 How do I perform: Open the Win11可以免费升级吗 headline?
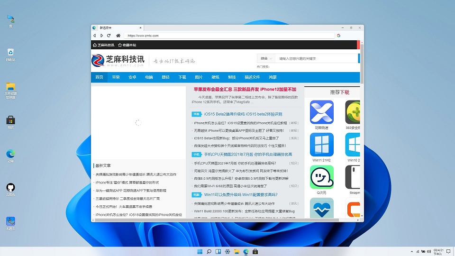241,195
